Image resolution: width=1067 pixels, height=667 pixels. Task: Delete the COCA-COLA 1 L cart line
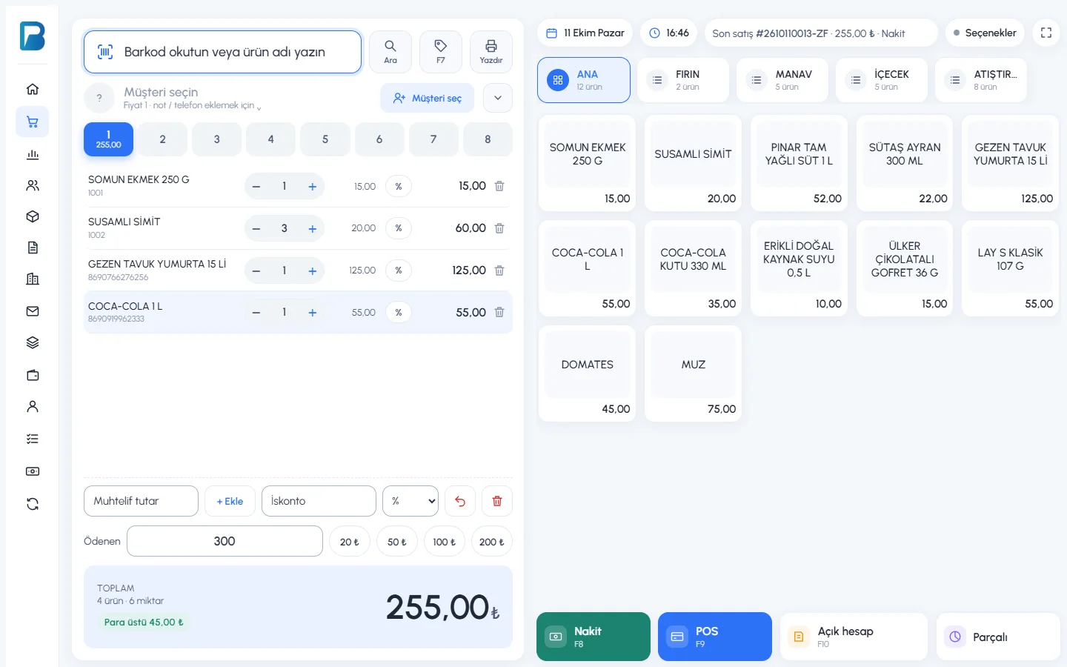click(499, 313)
